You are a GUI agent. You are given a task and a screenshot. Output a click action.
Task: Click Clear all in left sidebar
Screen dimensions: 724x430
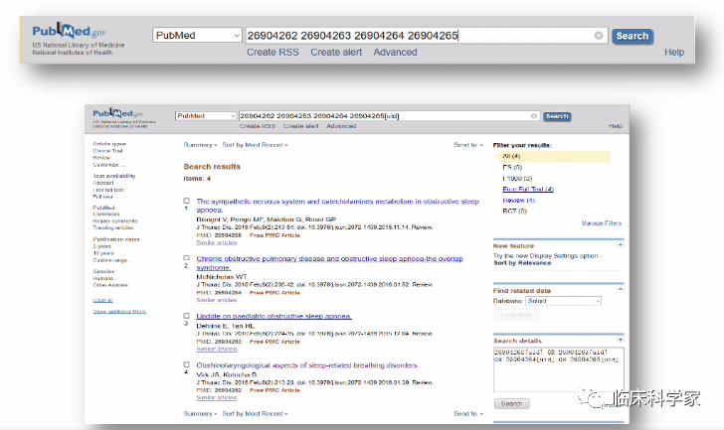point(102,300)
